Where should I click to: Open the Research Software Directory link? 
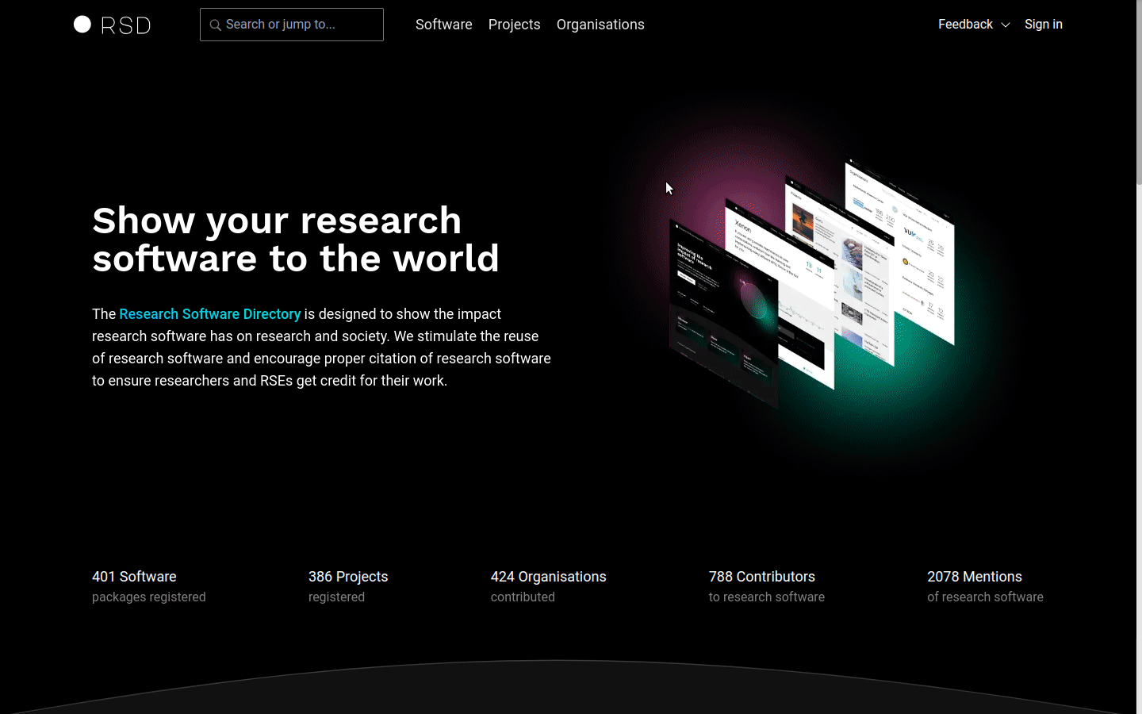[x=209, y=314]
